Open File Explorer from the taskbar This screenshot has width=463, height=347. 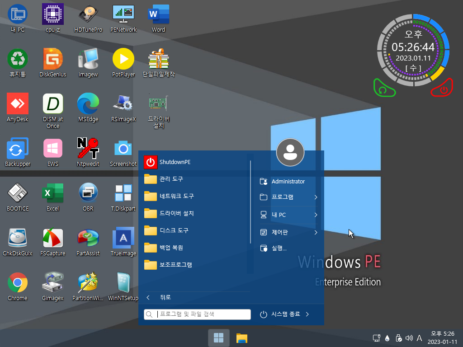tap(242, 338)
